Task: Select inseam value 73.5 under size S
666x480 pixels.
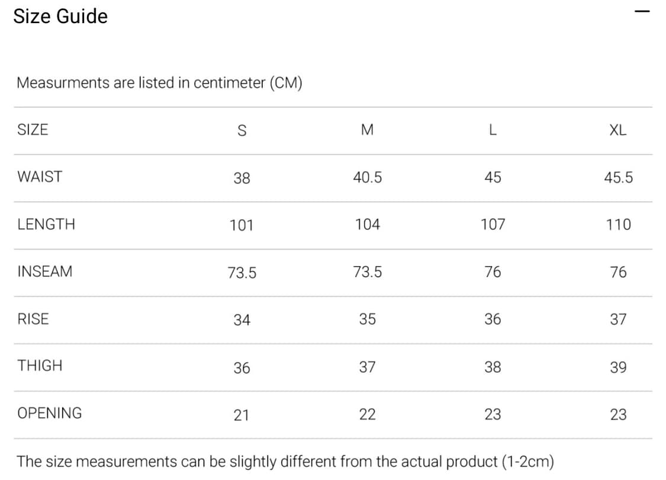Action: tap(242, 273)
